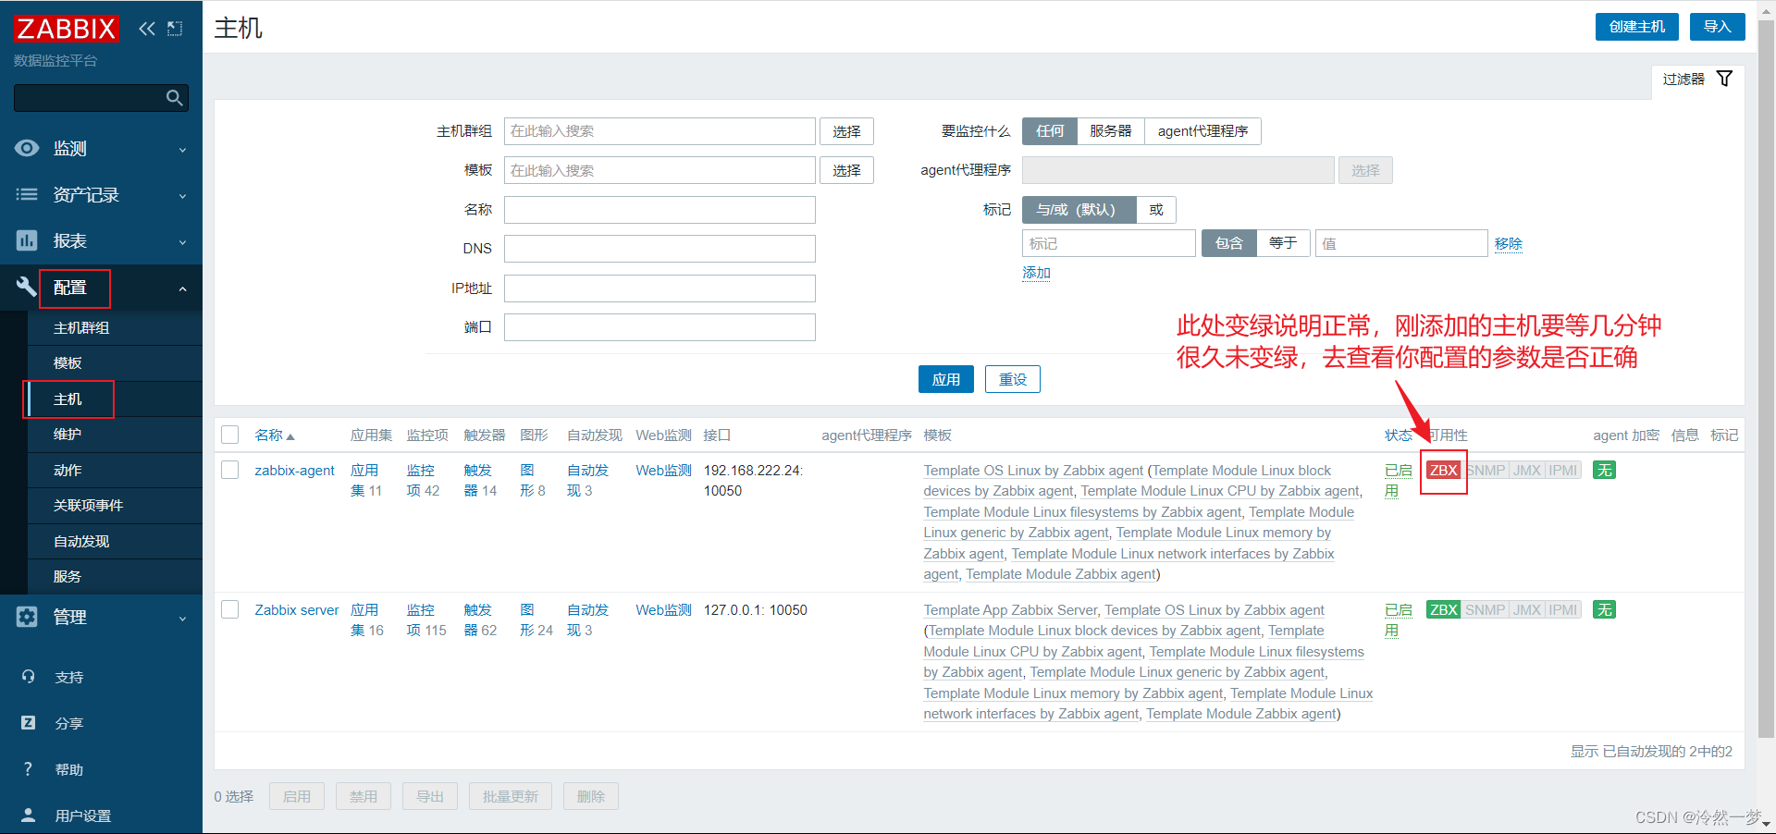Collapse the 配置 menu chevron
This screenshot has width=1776, height=834.
point(182,288)
